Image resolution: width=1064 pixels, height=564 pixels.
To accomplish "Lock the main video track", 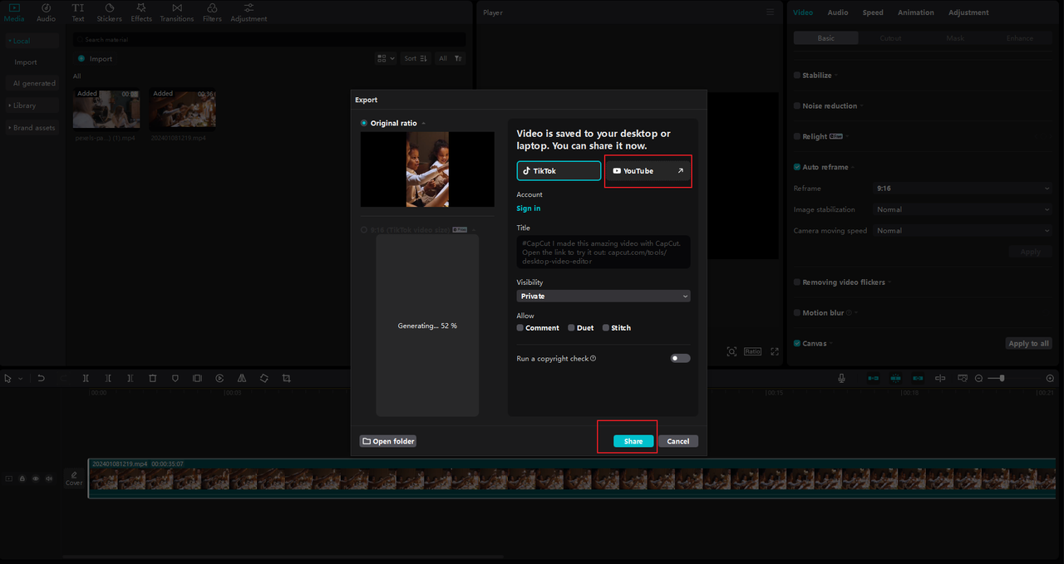I will [x=22, y=478].
